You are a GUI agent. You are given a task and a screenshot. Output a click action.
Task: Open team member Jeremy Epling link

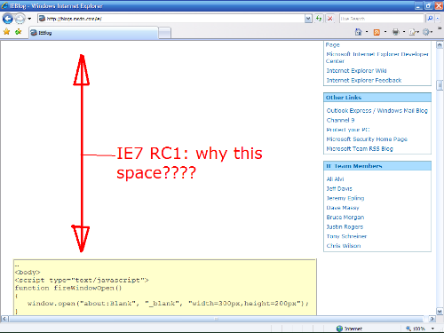pyautogui.click(x=345, y=198)
